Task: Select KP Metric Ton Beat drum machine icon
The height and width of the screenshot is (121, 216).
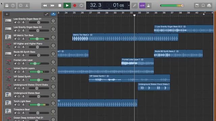Action: 8,37
